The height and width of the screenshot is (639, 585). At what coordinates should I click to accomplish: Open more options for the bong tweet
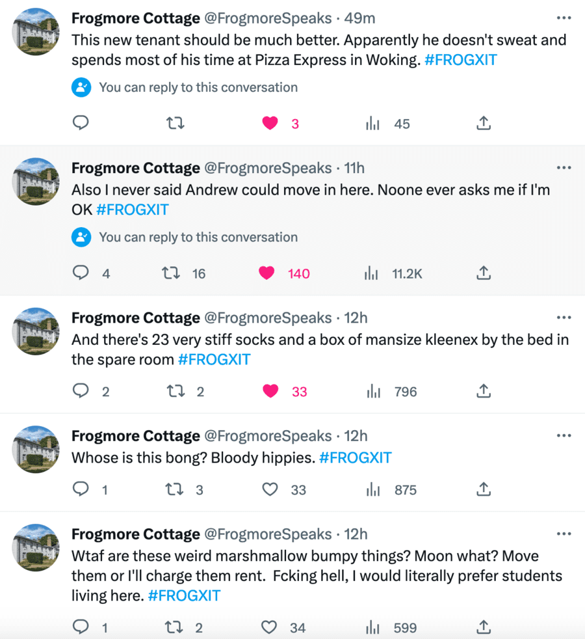[564, 436]
